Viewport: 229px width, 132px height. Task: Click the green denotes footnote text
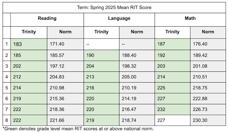78,129
